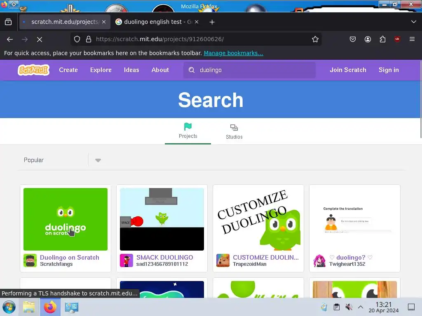Click the Scratch search field containing duolingo

[x=249, y=70]
